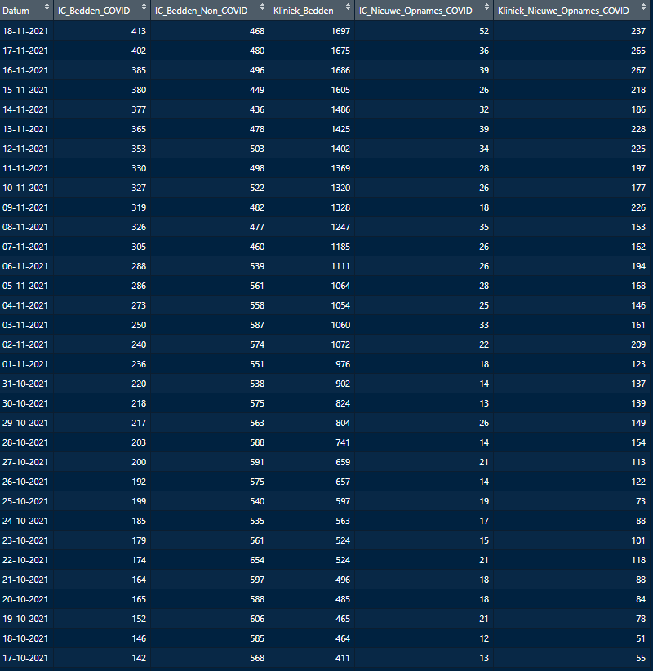Select date cell 06-11-2021

pos(25,266)
